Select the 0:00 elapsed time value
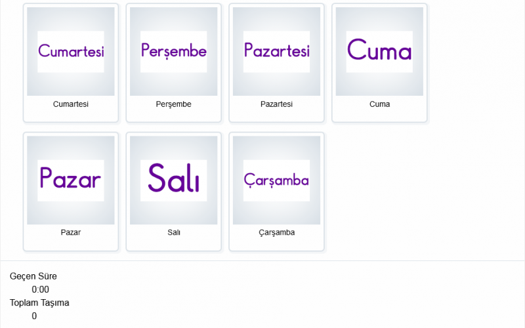The image size is (525, 328). [41, 289]
